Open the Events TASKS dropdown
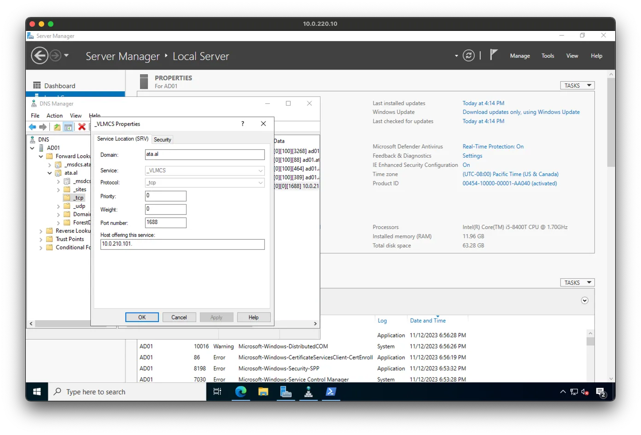Viewport: 641px width, 435px height. (577, 282)
